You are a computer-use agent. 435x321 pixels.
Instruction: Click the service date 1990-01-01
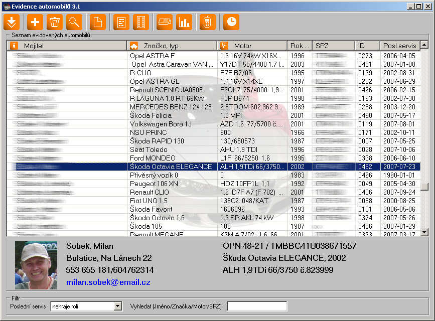pos(399,176)
